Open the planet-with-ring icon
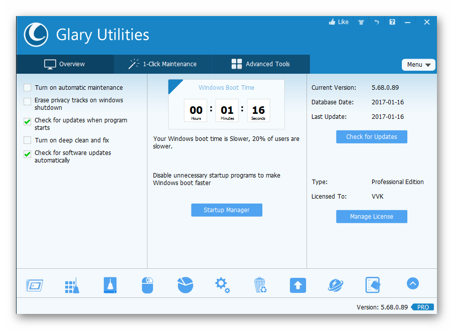The image size is (453, 330). pyautogui.click(x=336, y=285)
